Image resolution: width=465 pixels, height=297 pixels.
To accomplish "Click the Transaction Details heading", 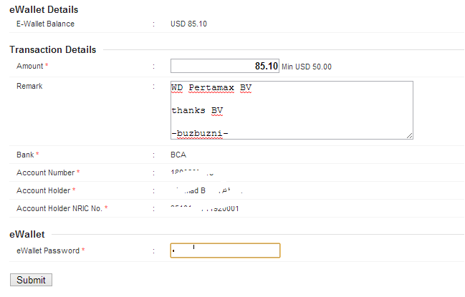I will click(52, 49).
